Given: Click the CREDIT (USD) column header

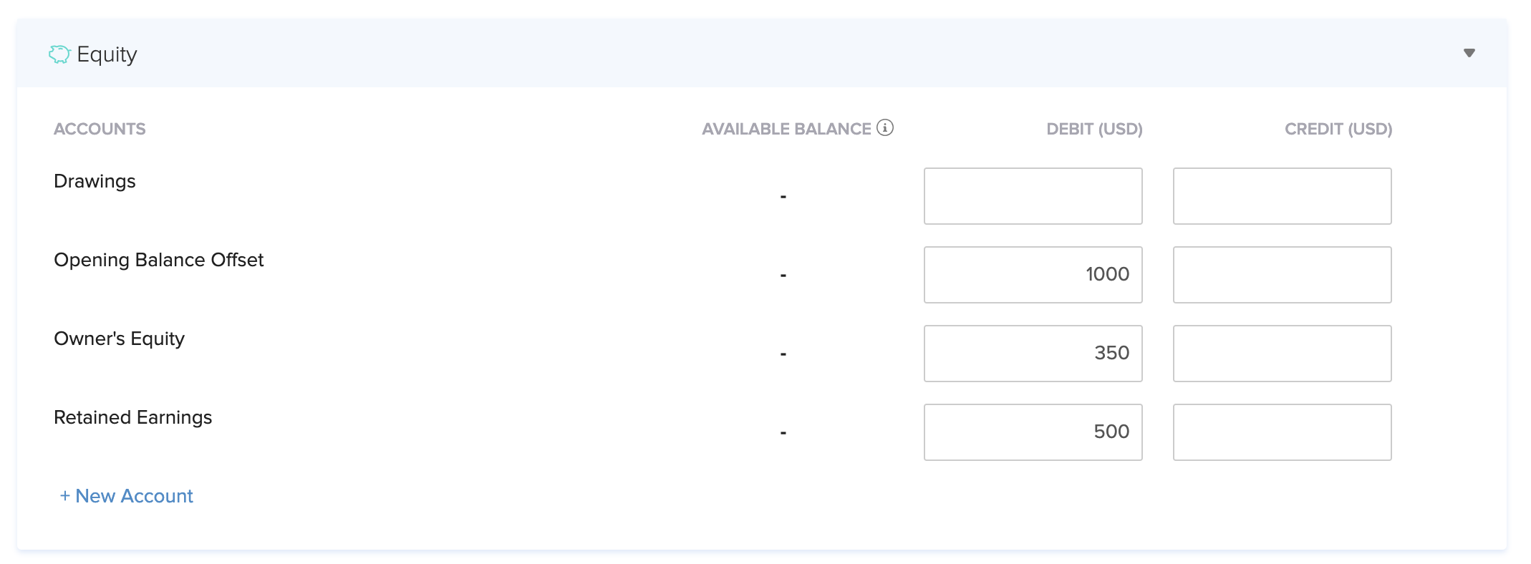Looking at the screenshot, I should [1338, 129].
